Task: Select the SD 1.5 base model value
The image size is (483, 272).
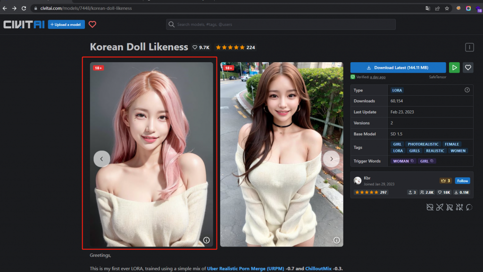Action: point(396,134)
